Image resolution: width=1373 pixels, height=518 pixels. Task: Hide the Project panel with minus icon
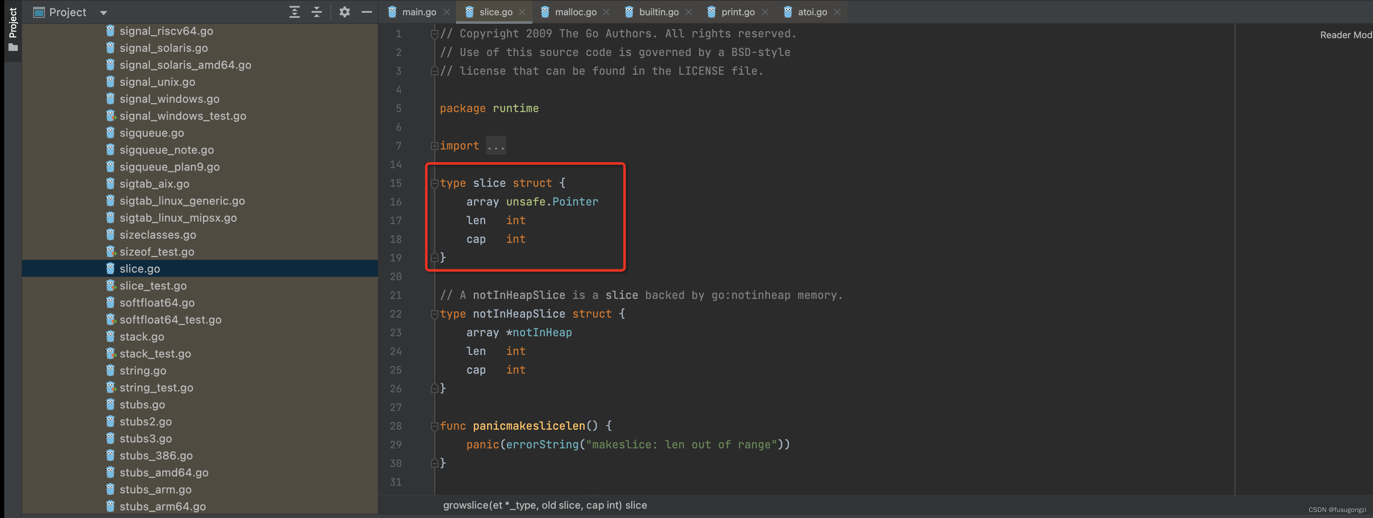(367, 12)
